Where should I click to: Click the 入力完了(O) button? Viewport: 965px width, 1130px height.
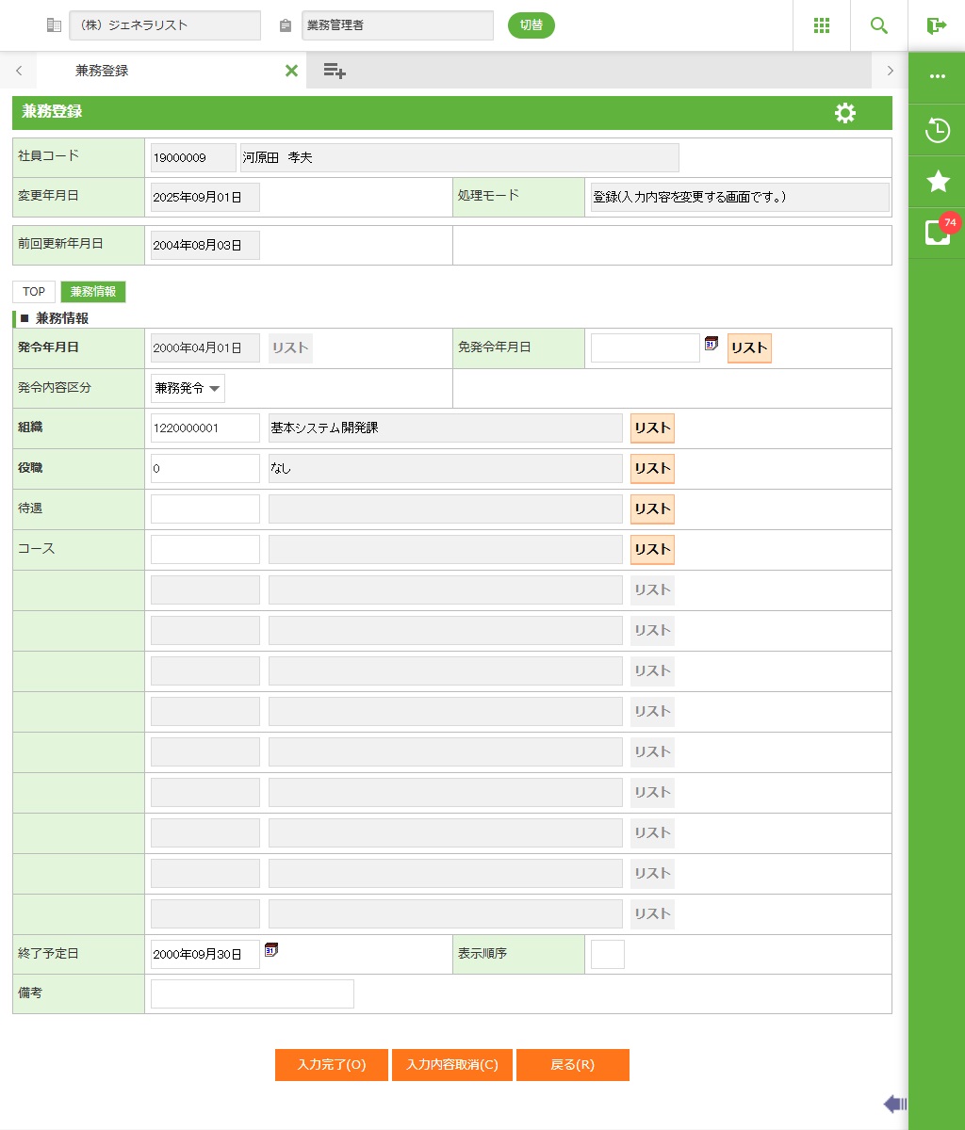pos(331,1065)
